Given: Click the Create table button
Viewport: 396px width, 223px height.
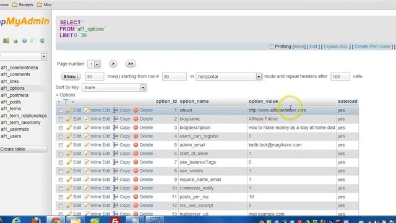Looking at the screenshot, I should pyautogui.click(x=24, y=149).
